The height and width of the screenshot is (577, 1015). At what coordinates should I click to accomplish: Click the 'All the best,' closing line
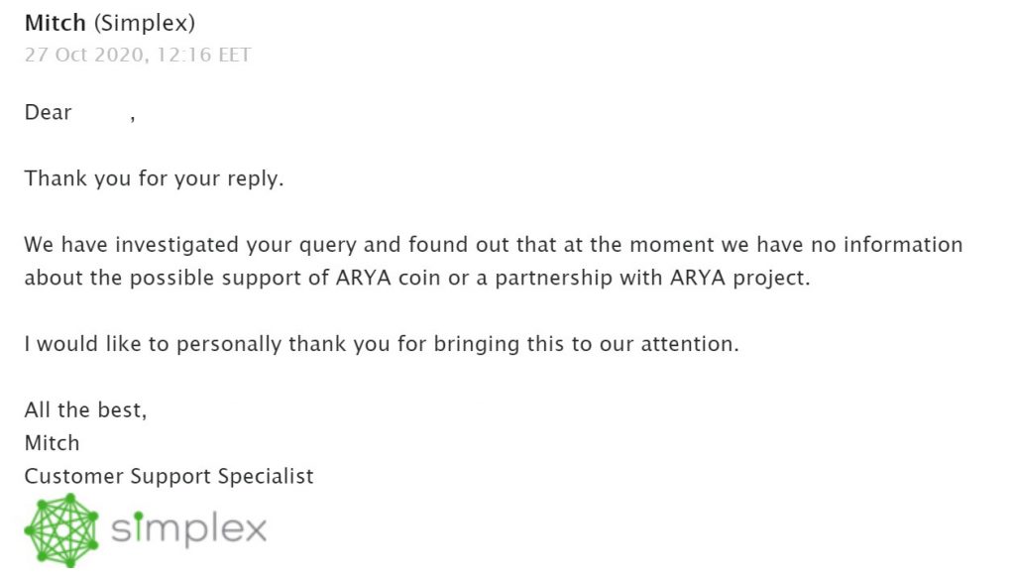pyautogui.click(x=85, y=409)
